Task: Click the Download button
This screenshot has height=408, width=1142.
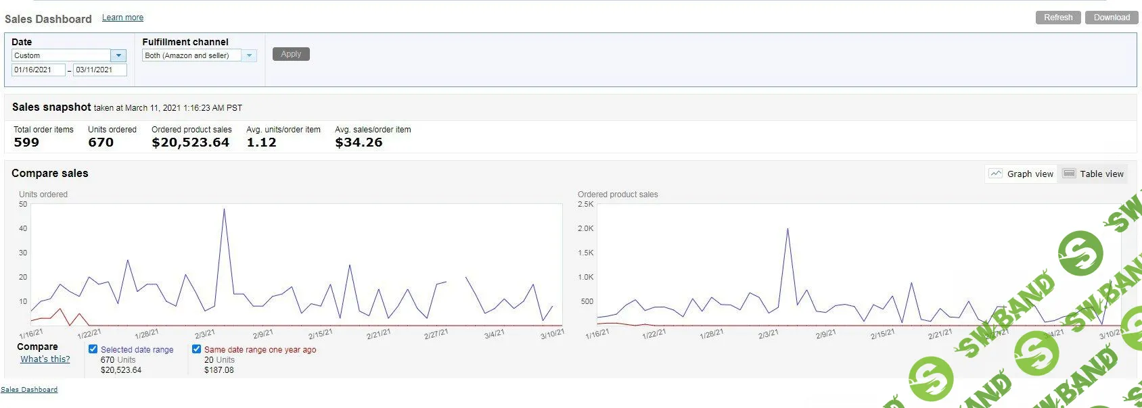Action: point(1111,18)
